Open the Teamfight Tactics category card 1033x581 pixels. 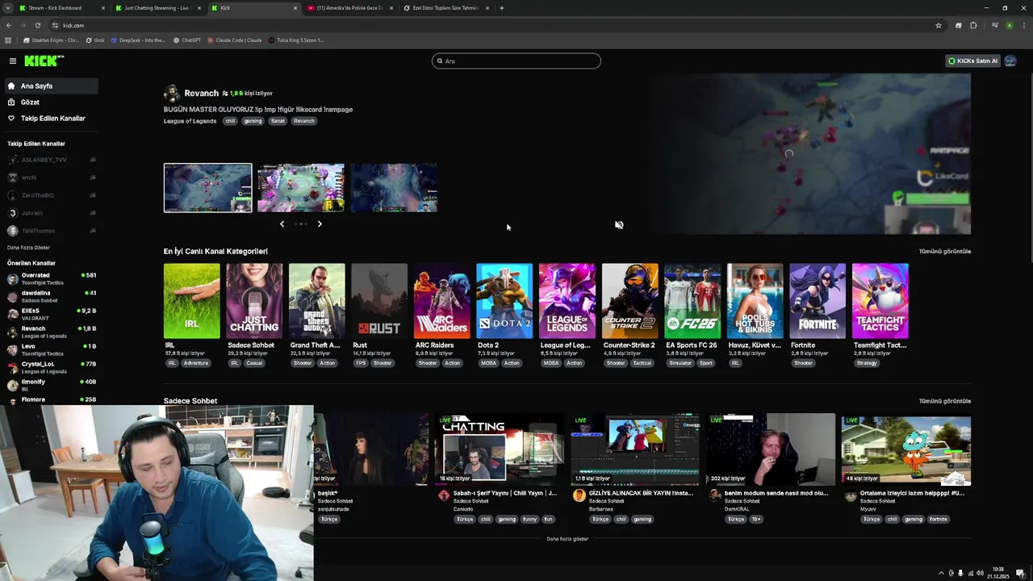(x=880, y=301)
